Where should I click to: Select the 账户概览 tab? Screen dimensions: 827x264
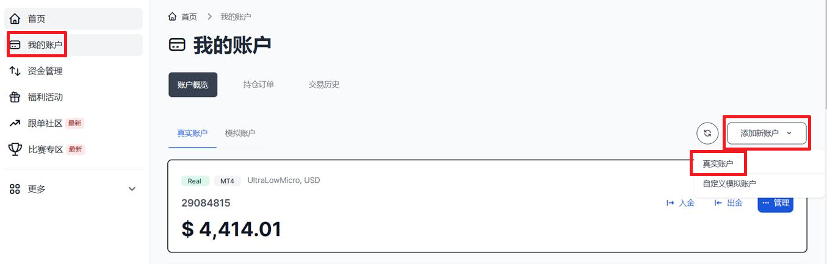click(x=192, y=85)
